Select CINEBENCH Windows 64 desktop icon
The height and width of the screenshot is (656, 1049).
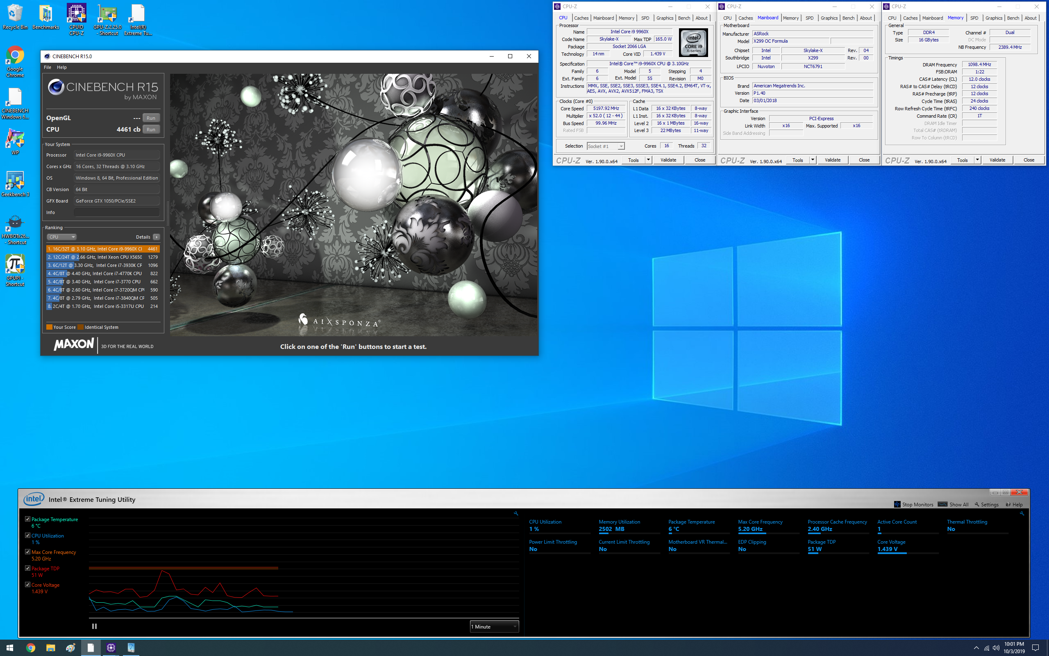pos(15,103)
